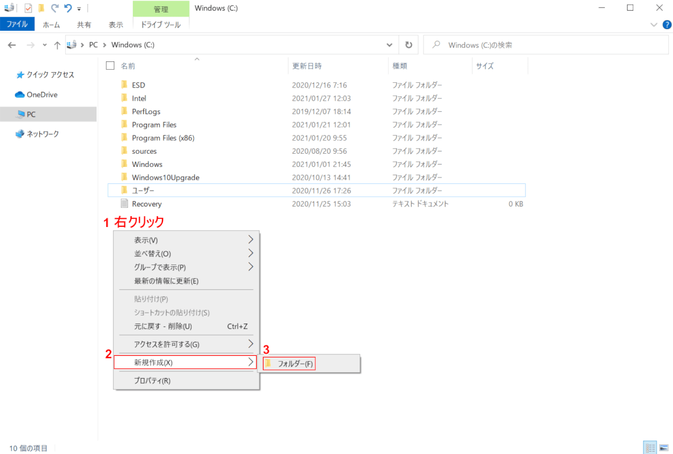673x454 pixels.
Task: Open the Program Files folder
Action: coord(154,125)
